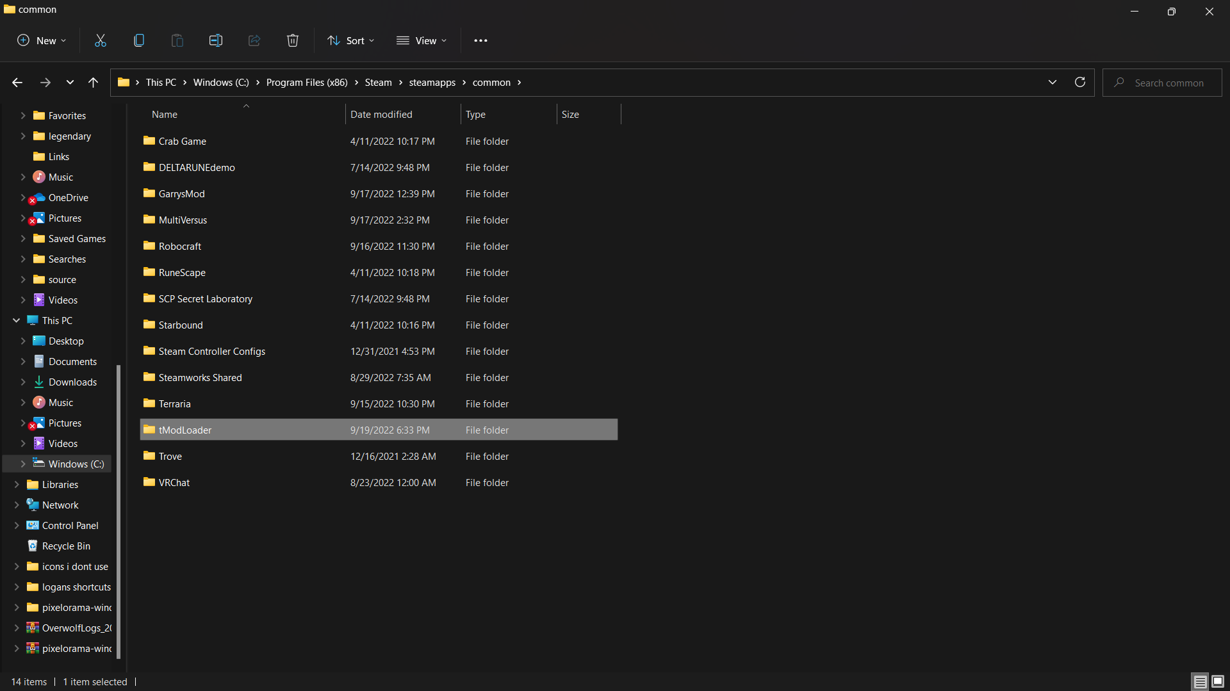Open address bar history dropdown

(1053, 82)
